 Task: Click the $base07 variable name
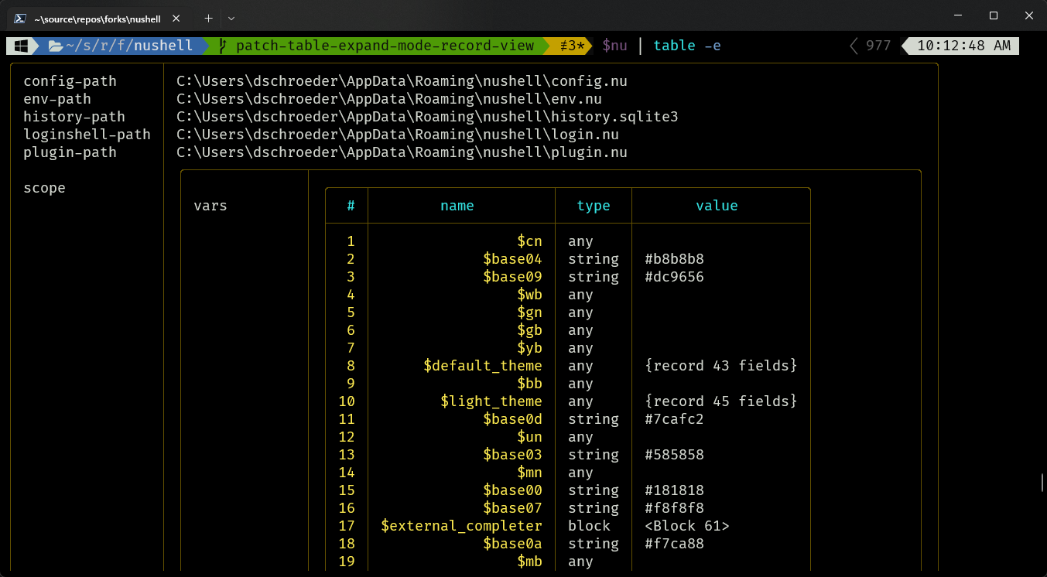(x=512, y=508)
